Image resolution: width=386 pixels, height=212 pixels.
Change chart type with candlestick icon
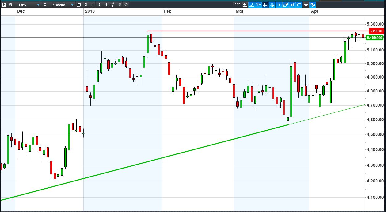pyautogui.click(x=279, y=5)
